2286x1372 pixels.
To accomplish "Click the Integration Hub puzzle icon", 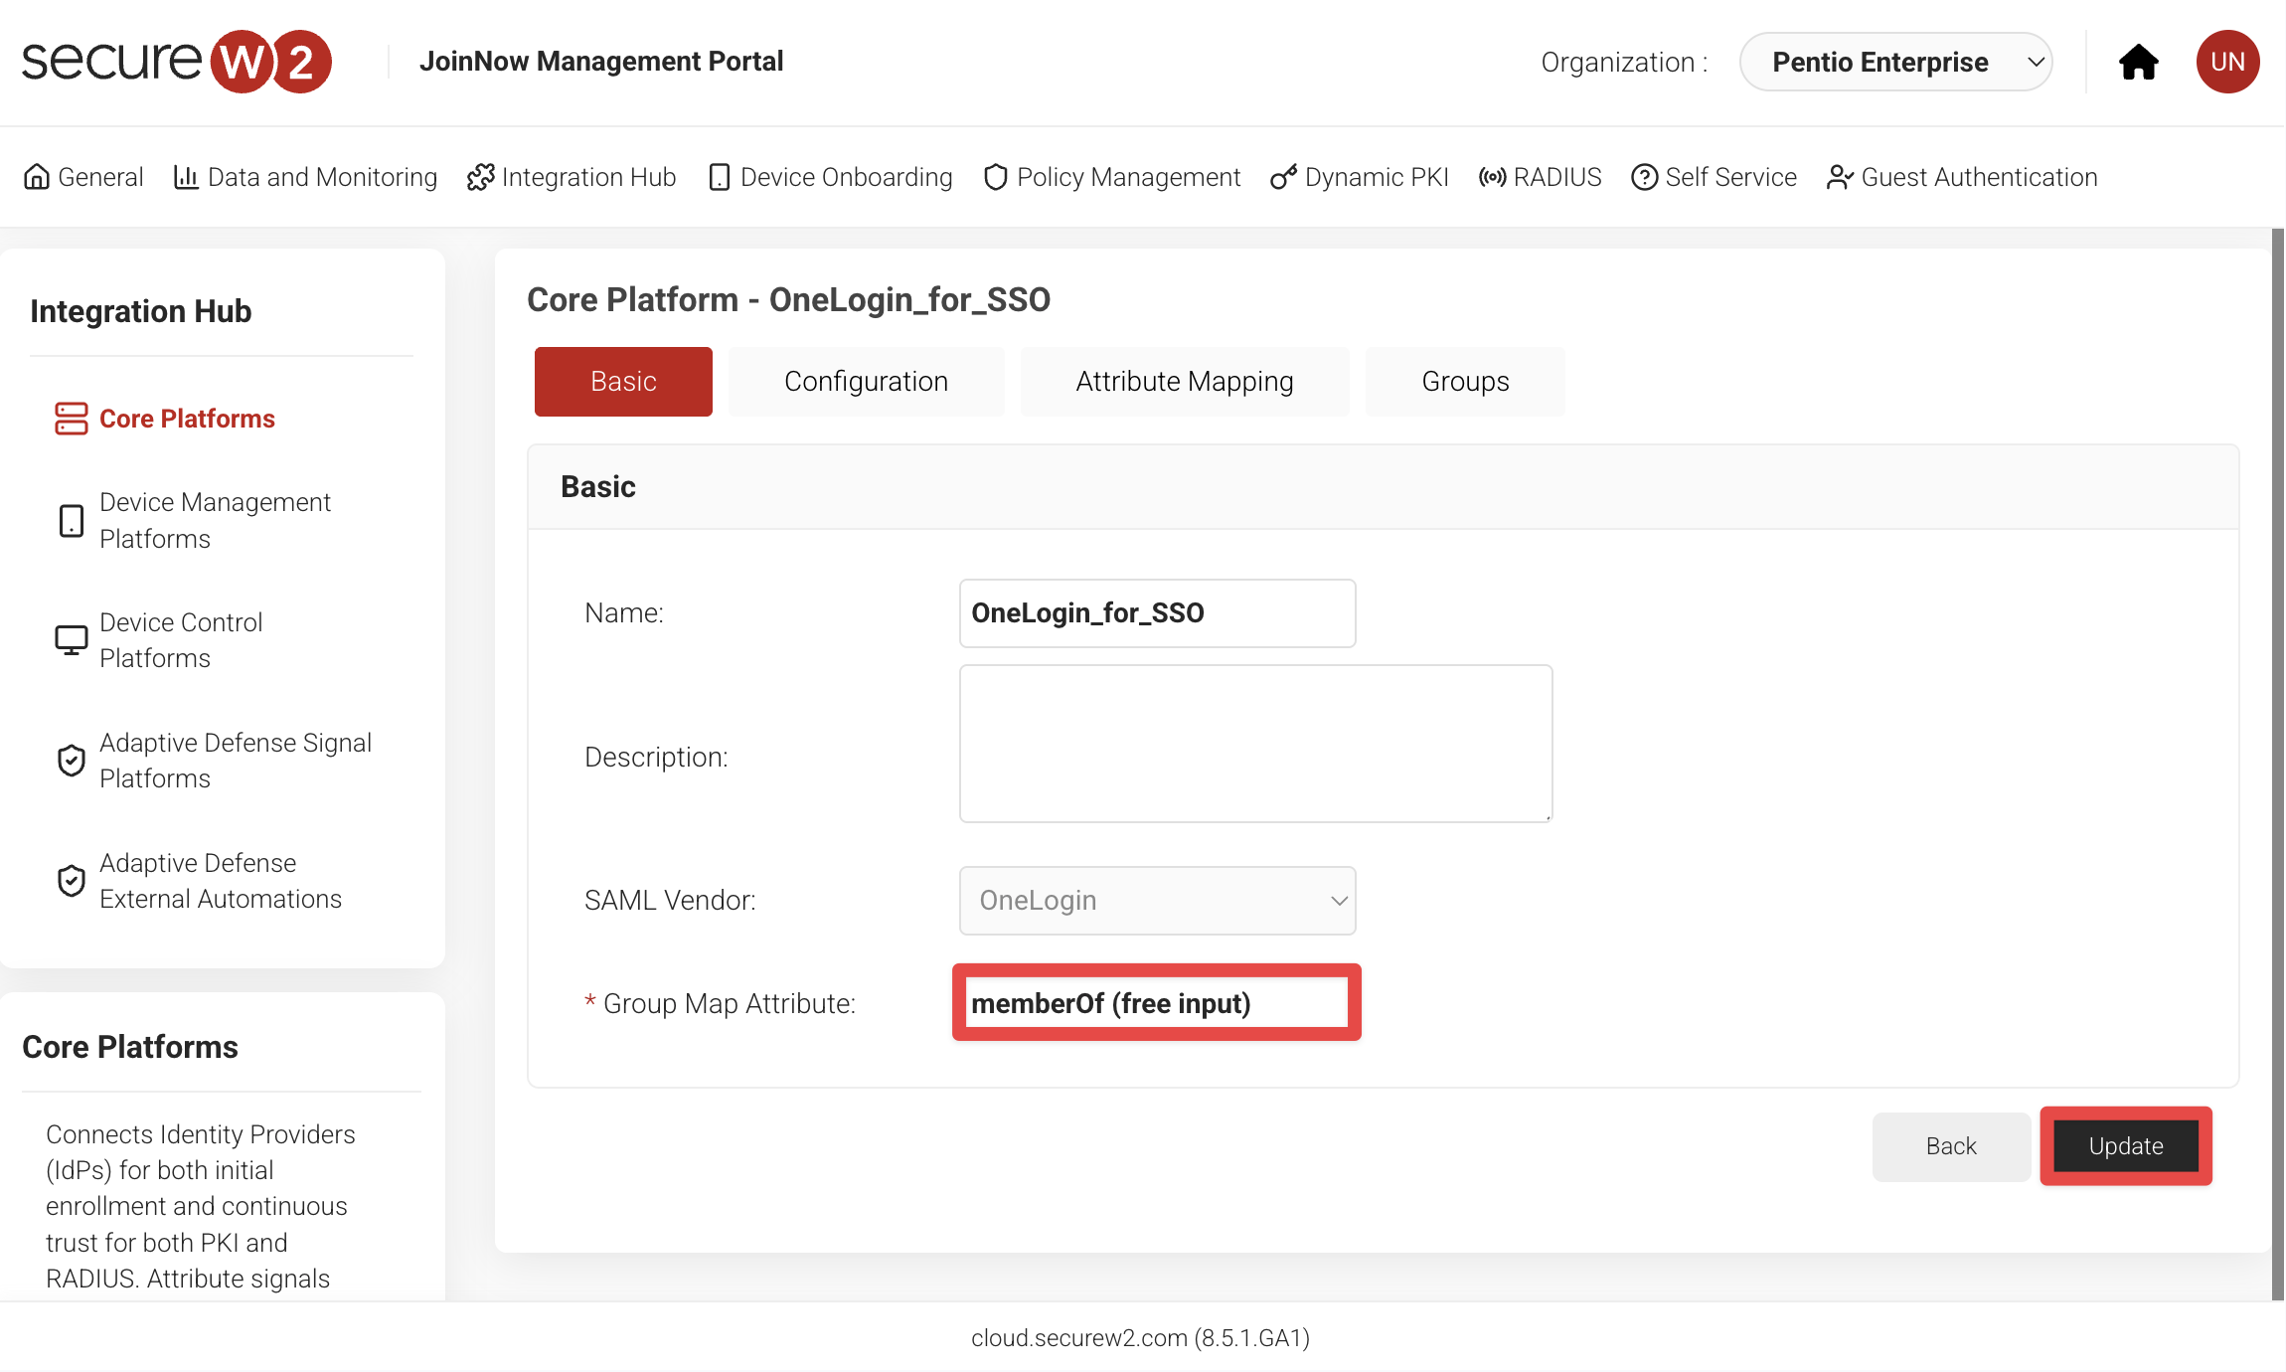I will [480, 177].
